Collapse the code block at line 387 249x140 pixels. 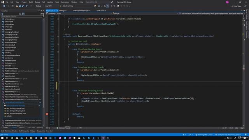[x=58, y=19]
